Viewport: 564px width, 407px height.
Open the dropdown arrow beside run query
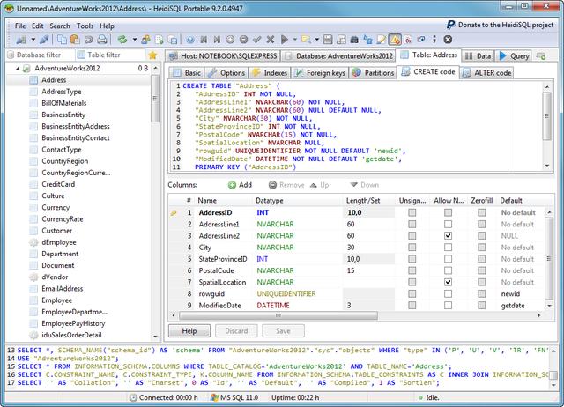point(295,40)
